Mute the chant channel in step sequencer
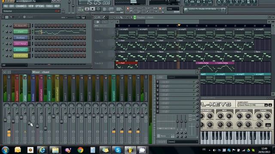275x154 pixels. click(x=3, y=32)
